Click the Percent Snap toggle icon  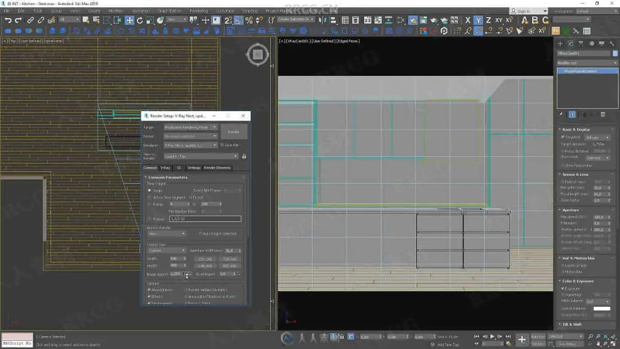249,20
